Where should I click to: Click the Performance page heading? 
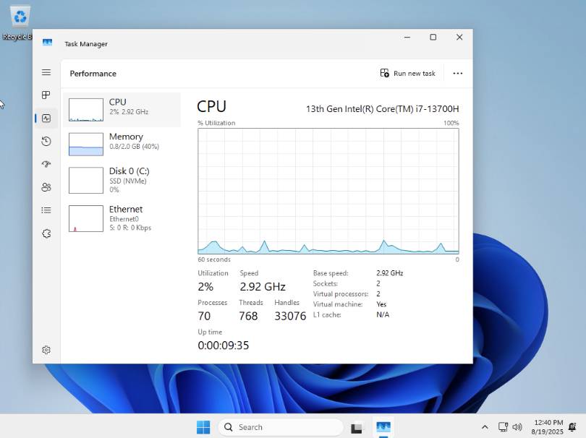coord(93,74)
